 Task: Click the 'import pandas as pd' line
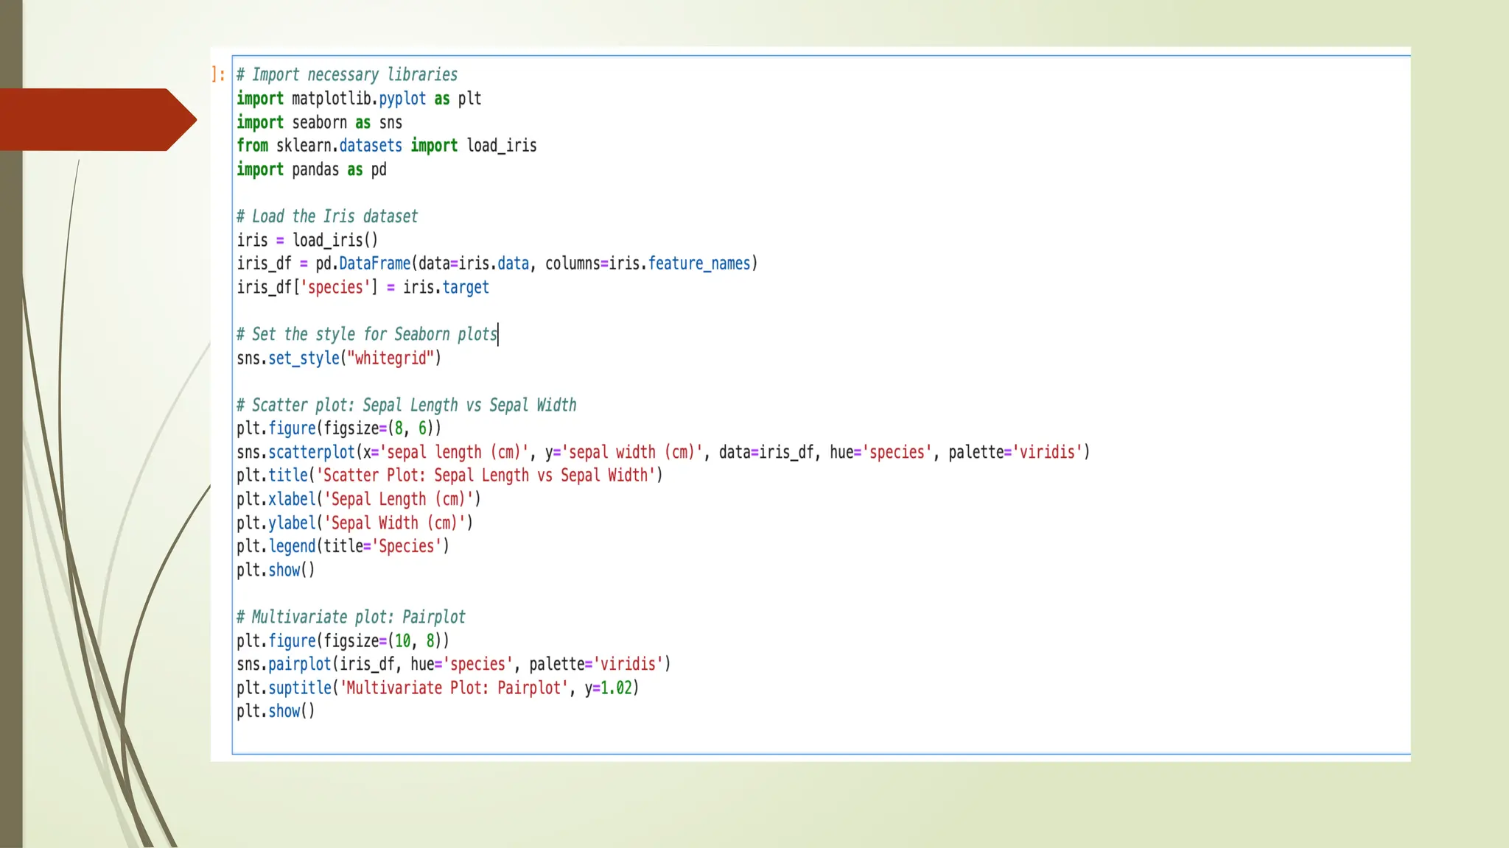click(311, 170)
